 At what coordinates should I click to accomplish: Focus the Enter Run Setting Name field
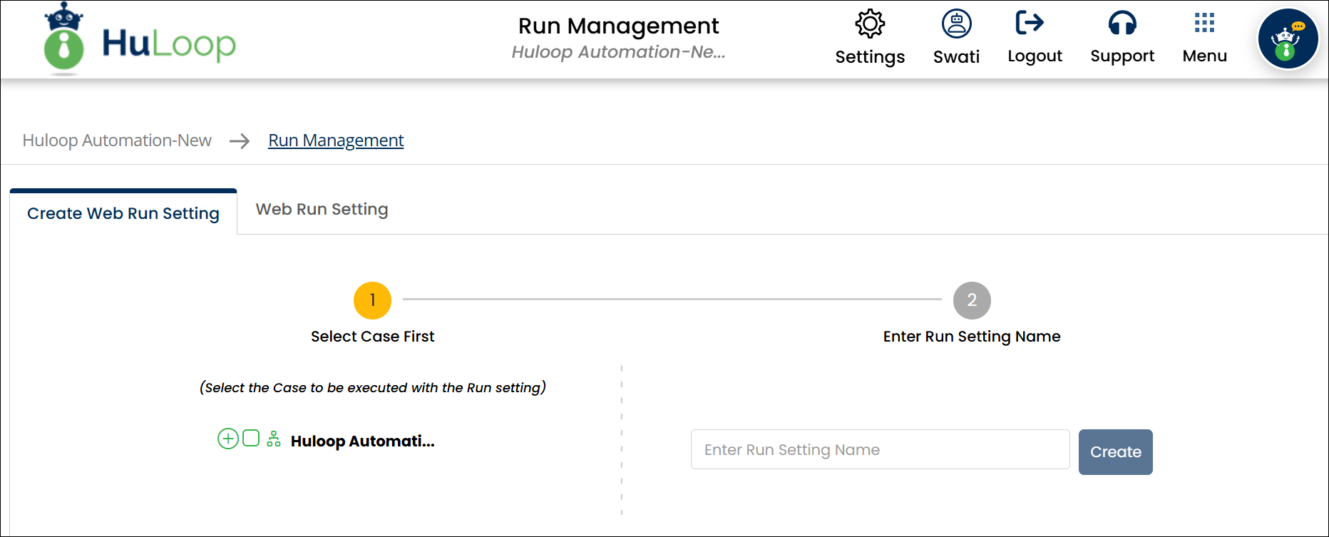(x=880, y=449)
